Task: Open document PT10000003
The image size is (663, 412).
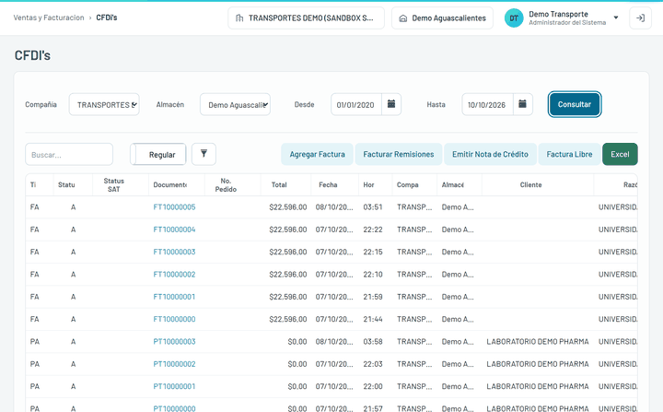Action: pyautogui.click(x=174, y=342)
